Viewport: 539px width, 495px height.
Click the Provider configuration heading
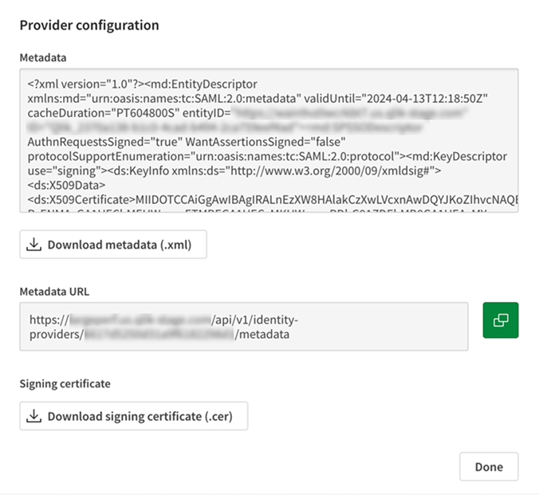pos(89,25)
